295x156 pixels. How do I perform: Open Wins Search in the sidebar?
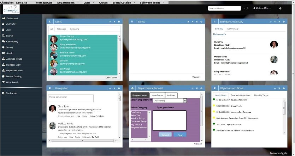(12, 82)
